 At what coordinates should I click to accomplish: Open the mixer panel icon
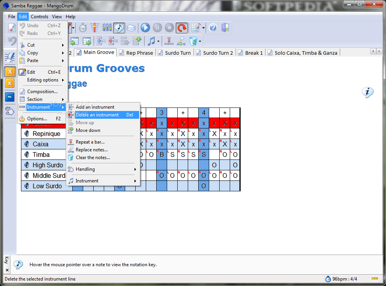click(x=107, y=28)
